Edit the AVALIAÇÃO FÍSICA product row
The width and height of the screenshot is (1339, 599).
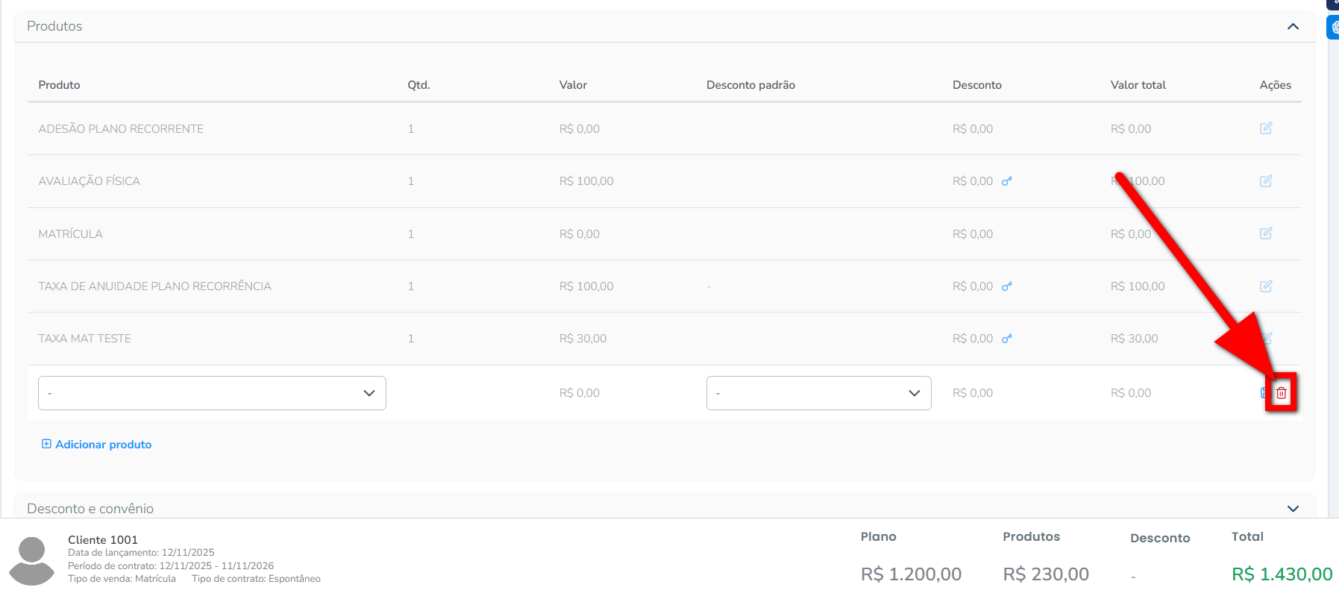[1265, 181]
